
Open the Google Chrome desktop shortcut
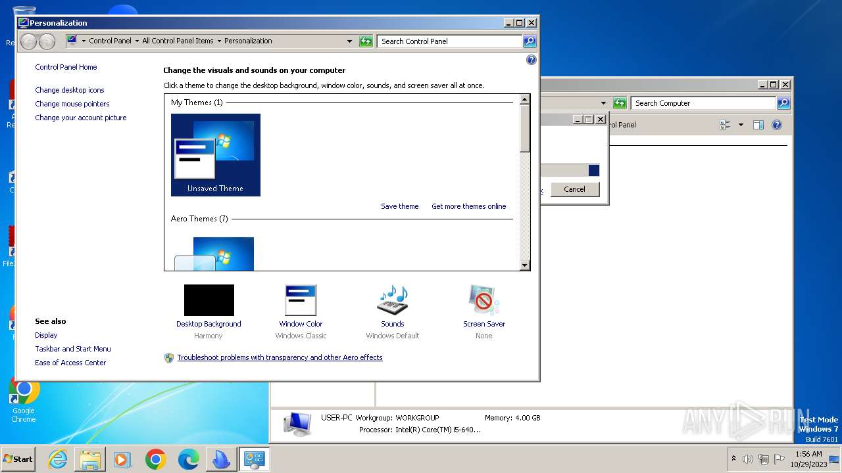click(24, 399)
